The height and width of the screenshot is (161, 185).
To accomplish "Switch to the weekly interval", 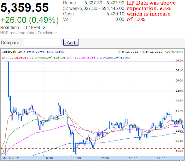I will 60,52.
